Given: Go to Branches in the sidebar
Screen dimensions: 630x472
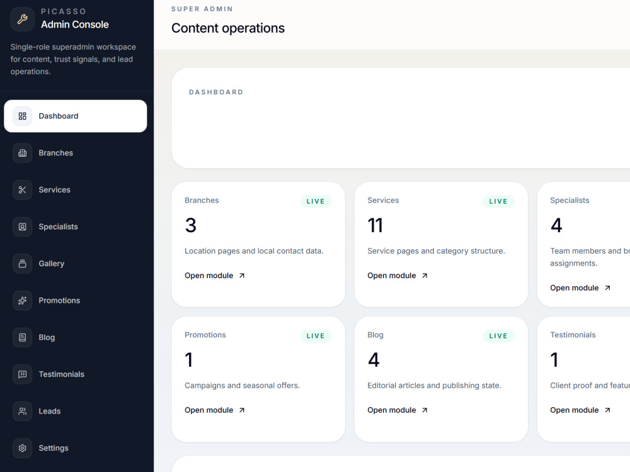Looking at the screenshot, I should coord(76,153).
